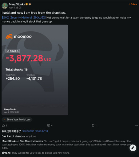Click the Apr 4 23:03 post timestamp

pos(15,8)
